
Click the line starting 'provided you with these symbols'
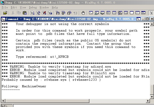(x=75, y=47)
